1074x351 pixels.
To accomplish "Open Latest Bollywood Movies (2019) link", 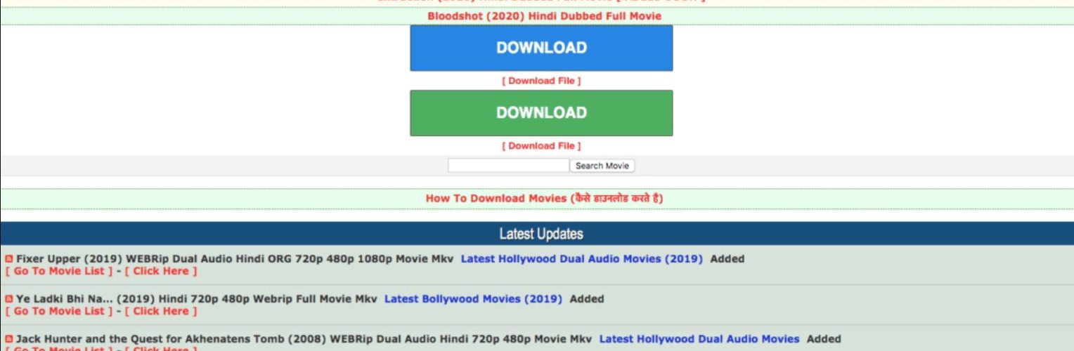I will coord(474,299).
